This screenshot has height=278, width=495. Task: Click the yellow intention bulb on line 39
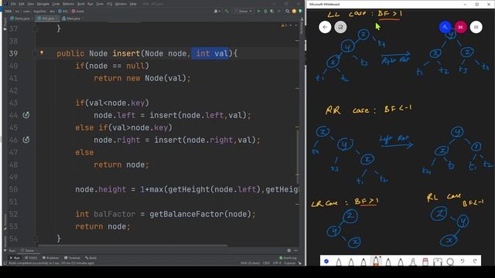pos(42,53)
